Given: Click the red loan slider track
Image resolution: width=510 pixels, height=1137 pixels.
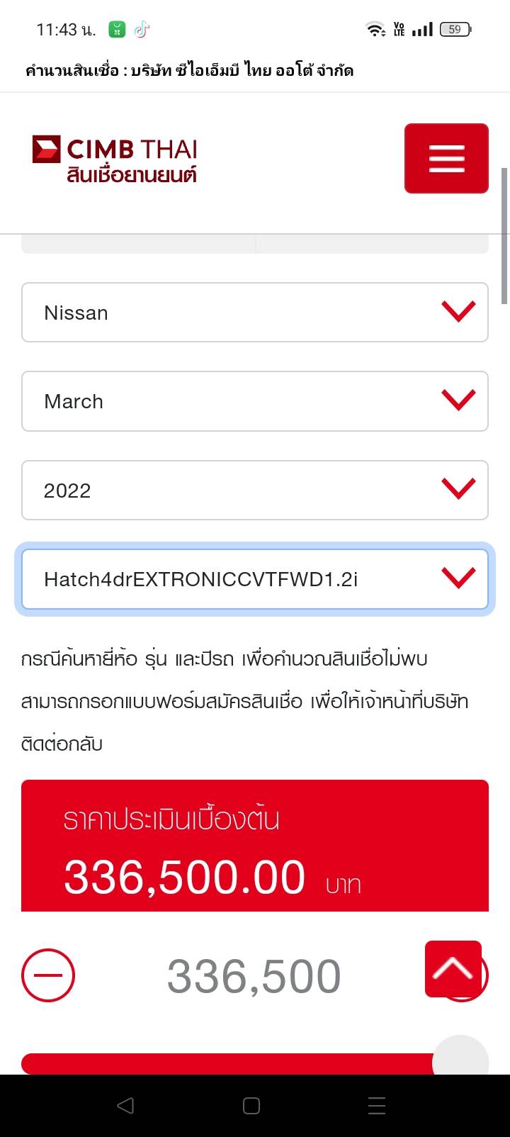Looking at the screenshot, I should point(227,1063).
